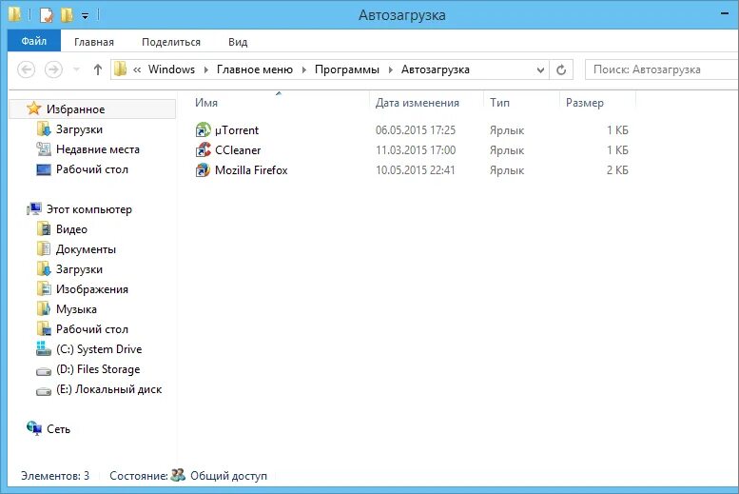Click the CCleaner file name
This screenshot has width=739, height=494.
point(238,150)
